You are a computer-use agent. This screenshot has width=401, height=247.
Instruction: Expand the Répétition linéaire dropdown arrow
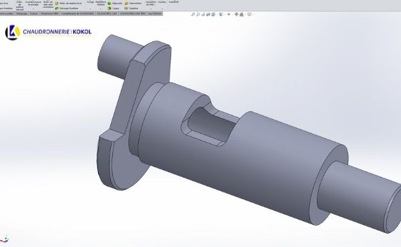coord(101,9)
